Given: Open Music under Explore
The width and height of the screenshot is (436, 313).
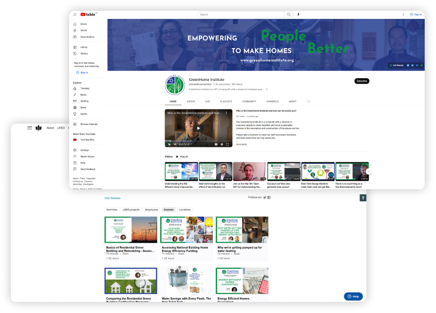Looking at the screenshot, I should point(81,94).
